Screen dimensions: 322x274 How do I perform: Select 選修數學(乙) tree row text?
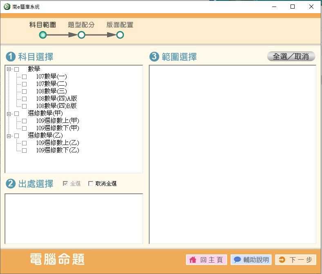[x=45, y=136]
